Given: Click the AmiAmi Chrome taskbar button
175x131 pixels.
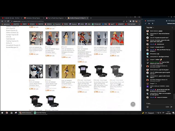Looking at the screenshot, I should (25, 113).
